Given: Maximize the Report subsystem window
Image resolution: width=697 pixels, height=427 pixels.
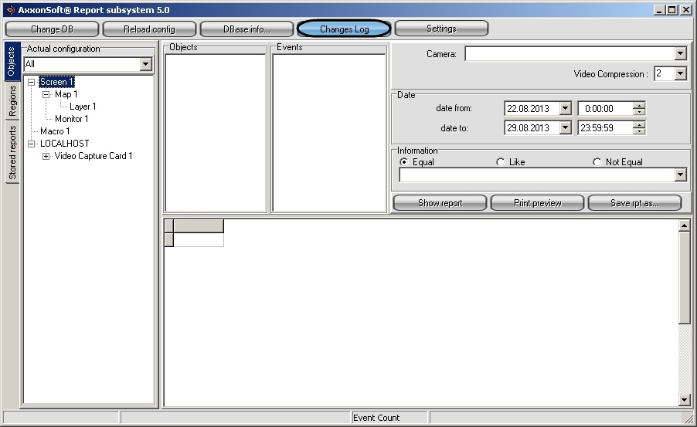Looking at the screenshot, I should point(672,10).
